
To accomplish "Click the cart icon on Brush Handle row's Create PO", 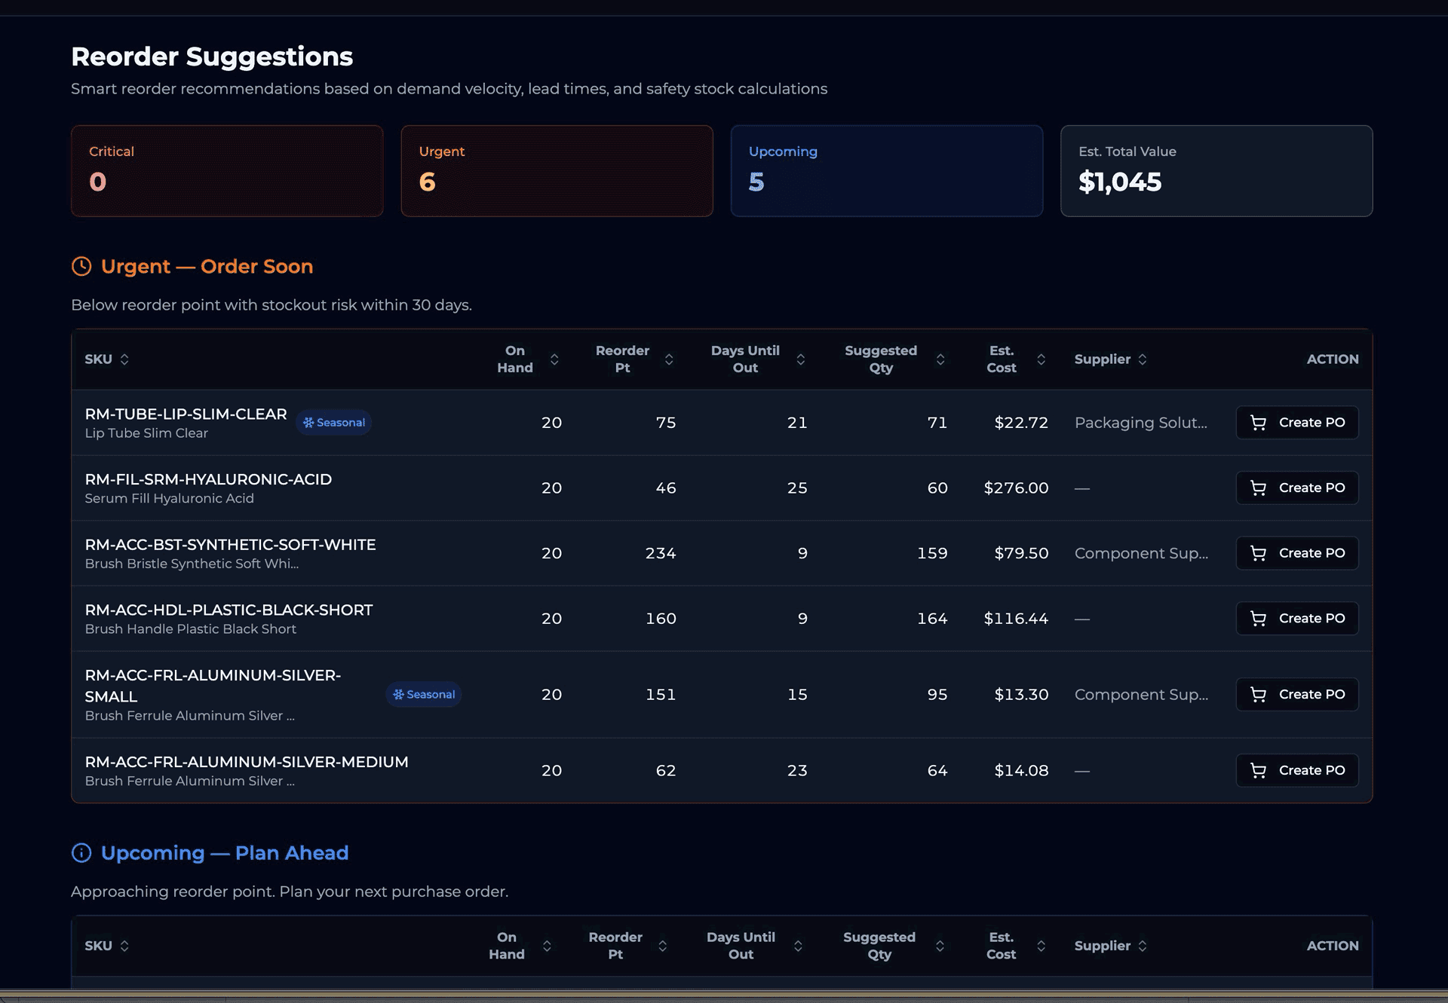I will 1258,618.
